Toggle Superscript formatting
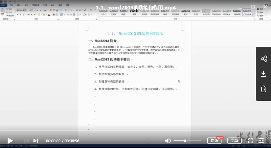The image size is (271, 148). (35, 15)
